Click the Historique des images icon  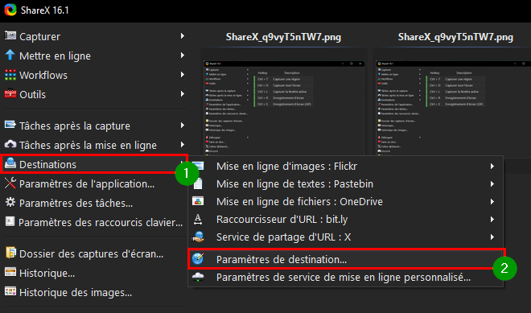coord(10,291)
